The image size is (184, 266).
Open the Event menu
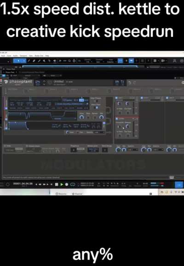(9, 55)
